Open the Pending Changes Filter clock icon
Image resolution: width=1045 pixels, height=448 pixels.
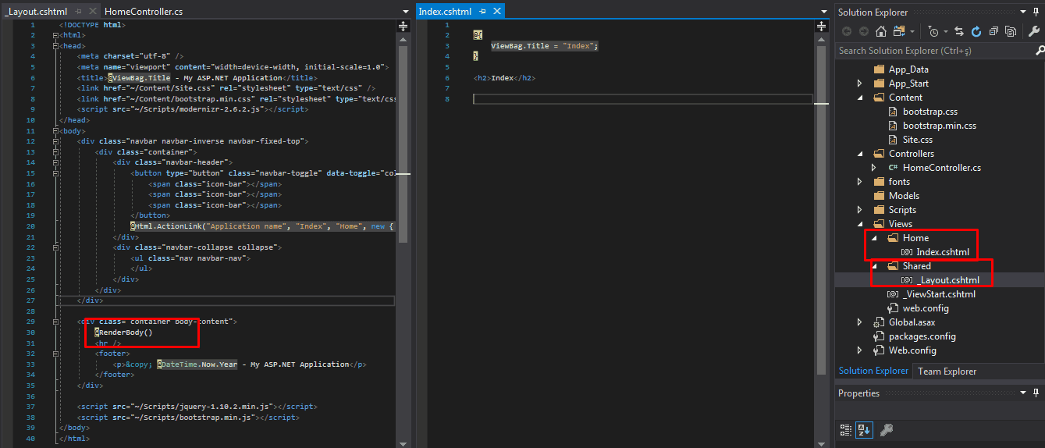pos(933,31)
